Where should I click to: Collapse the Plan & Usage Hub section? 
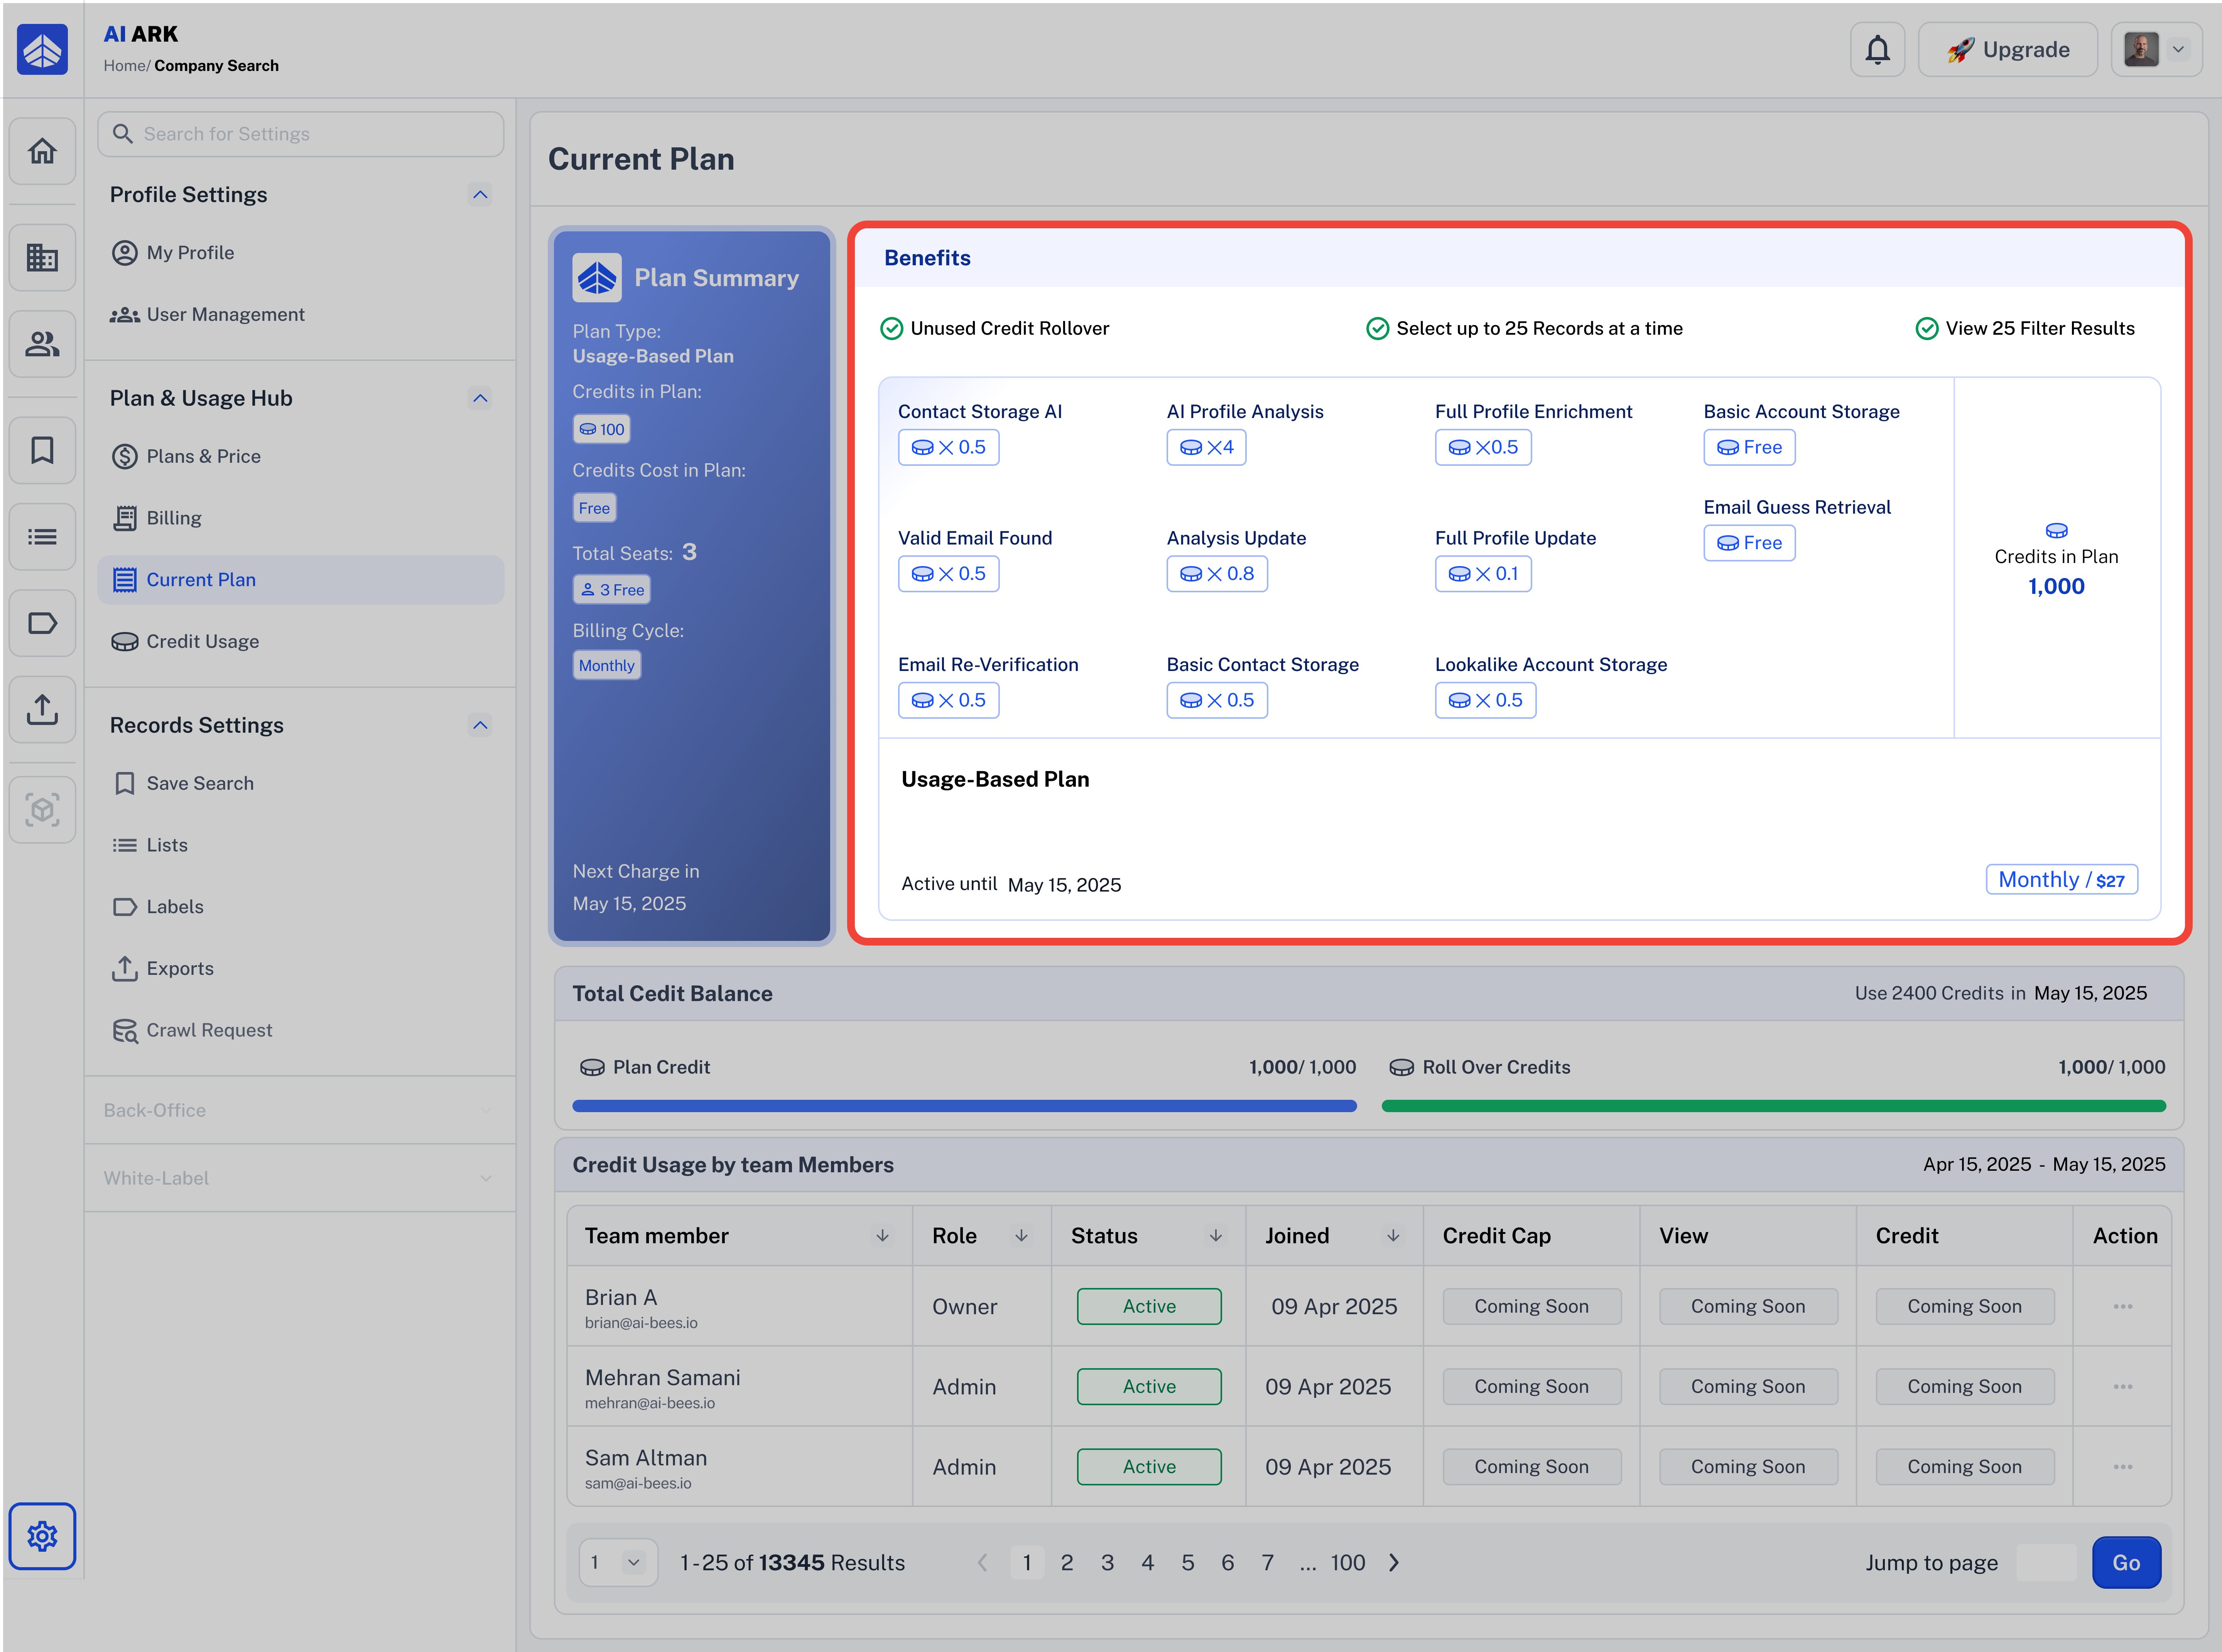click(480, 398)
